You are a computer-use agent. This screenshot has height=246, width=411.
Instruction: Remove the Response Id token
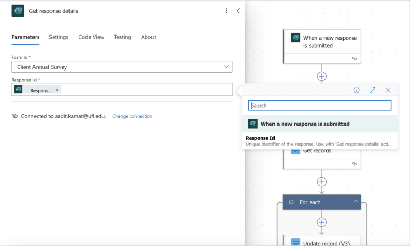click(x=57, y=90)
